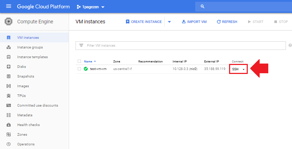The width and height of the screenshot is (292, 149).
Task: Click the Committed use discounts percent icon
Action: pyautogui.click(x=9, y=106)
